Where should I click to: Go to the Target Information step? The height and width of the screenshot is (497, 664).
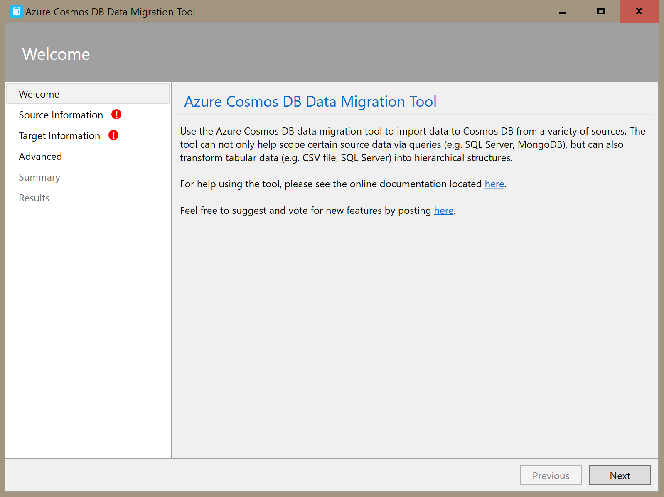(59, 136)
